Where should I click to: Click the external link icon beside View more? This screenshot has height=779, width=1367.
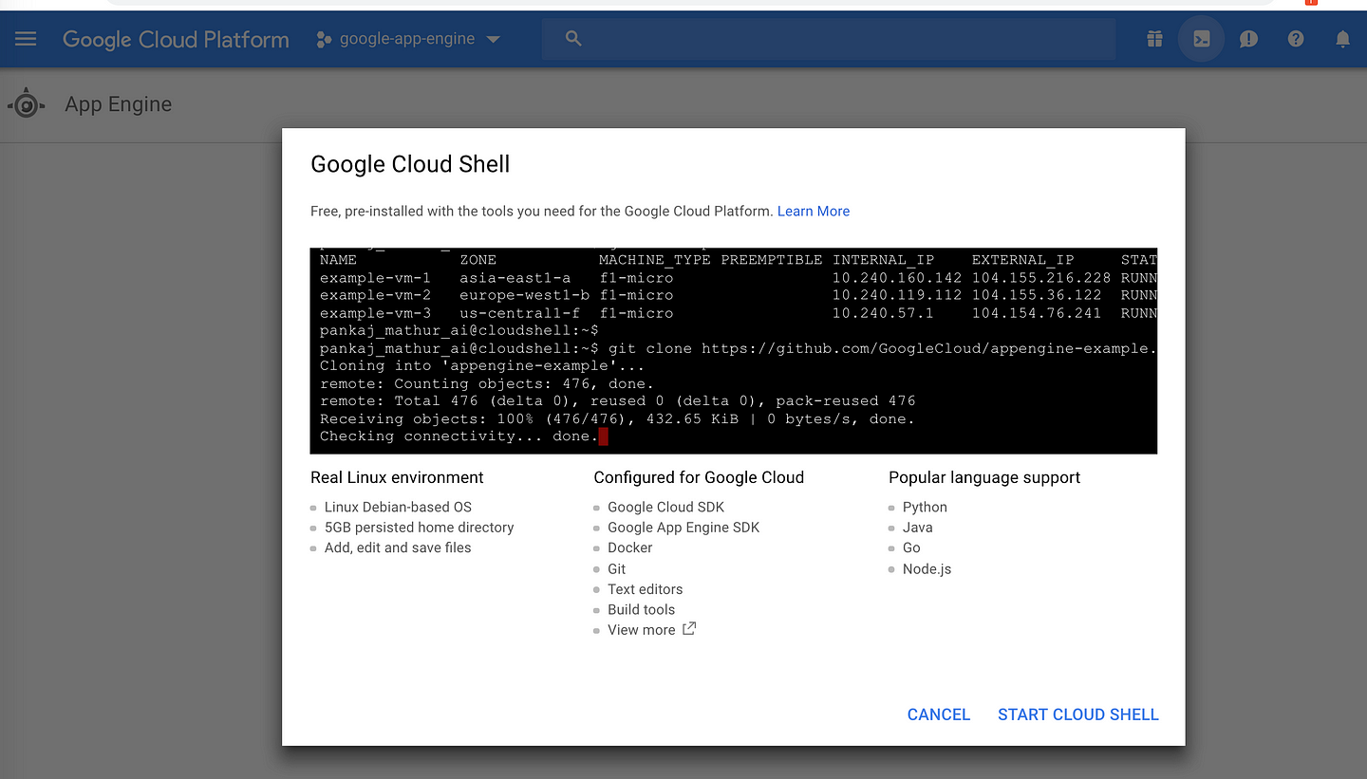[x=689, y=628]
